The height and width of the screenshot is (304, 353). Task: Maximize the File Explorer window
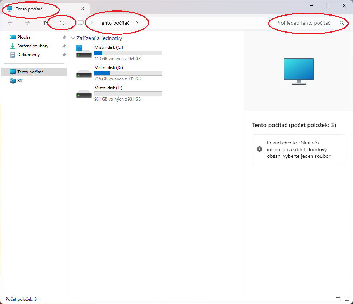(x=328, y=5)
